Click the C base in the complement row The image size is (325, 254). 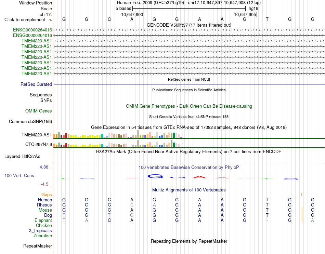point(109,19)
